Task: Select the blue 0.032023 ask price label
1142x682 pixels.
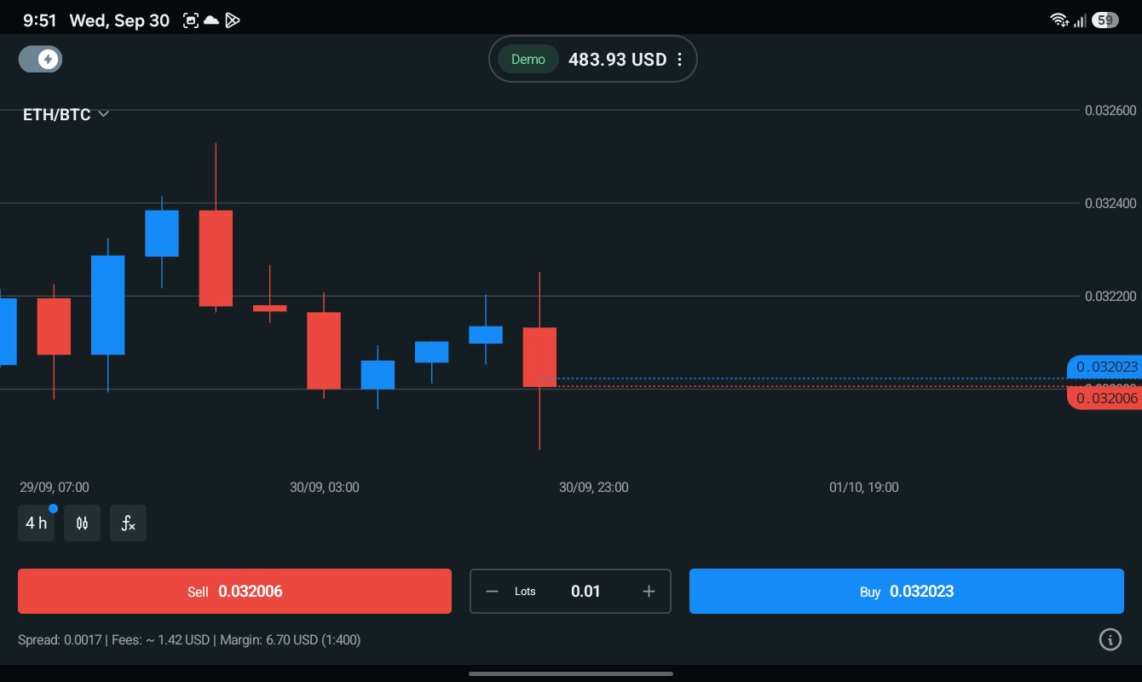Action: point(1105,367)
